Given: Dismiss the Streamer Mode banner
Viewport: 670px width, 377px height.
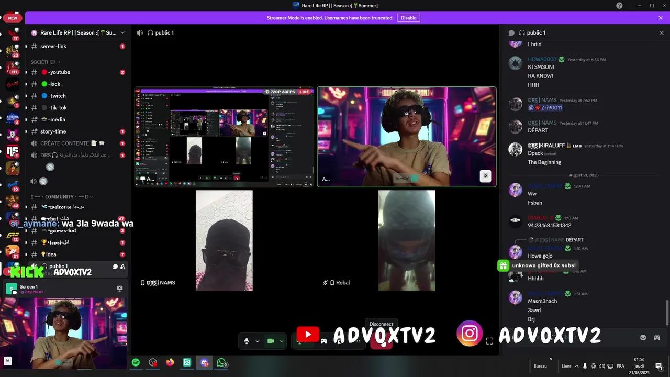Looking at the screenshot, I should coord(661,18).
